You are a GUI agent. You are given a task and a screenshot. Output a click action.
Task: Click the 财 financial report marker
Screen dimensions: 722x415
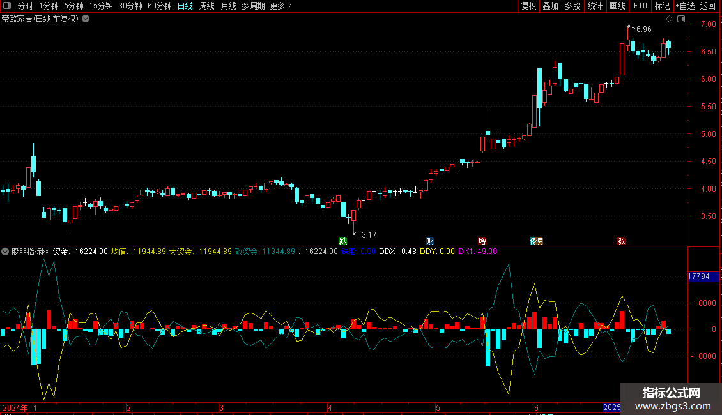[x=430, y=241]
